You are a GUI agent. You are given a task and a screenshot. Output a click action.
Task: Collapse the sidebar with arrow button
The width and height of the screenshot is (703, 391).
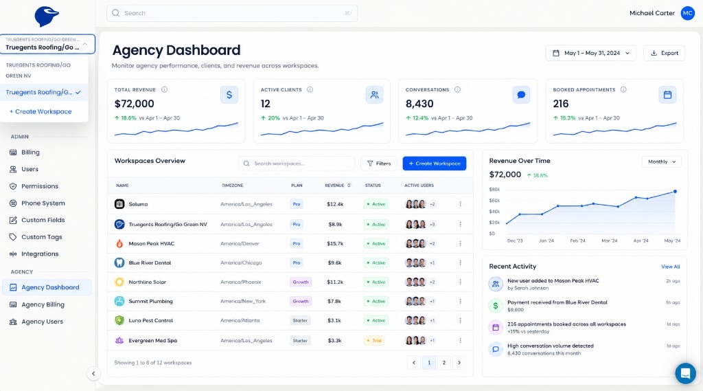pyautogui.click(x=93, y=374)
